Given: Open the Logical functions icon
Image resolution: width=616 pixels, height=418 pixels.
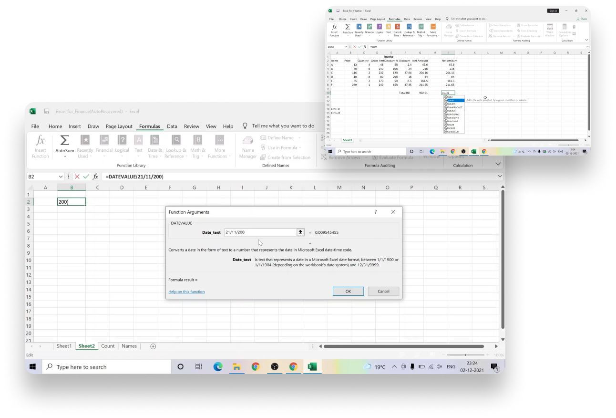Looking at the screenshot, I should click(122, 140).
